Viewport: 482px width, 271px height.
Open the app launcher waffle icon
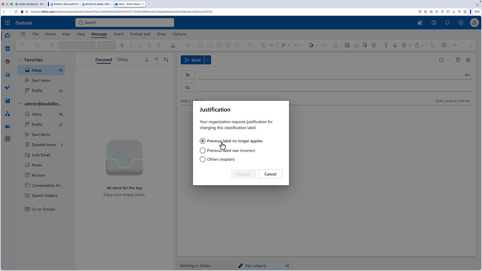(x=8, y=23)
